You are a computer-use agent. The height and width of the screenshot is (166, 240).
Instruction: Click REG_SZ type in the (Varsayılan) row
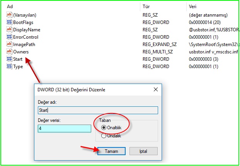pyautogui.click(x=150, y=15)
